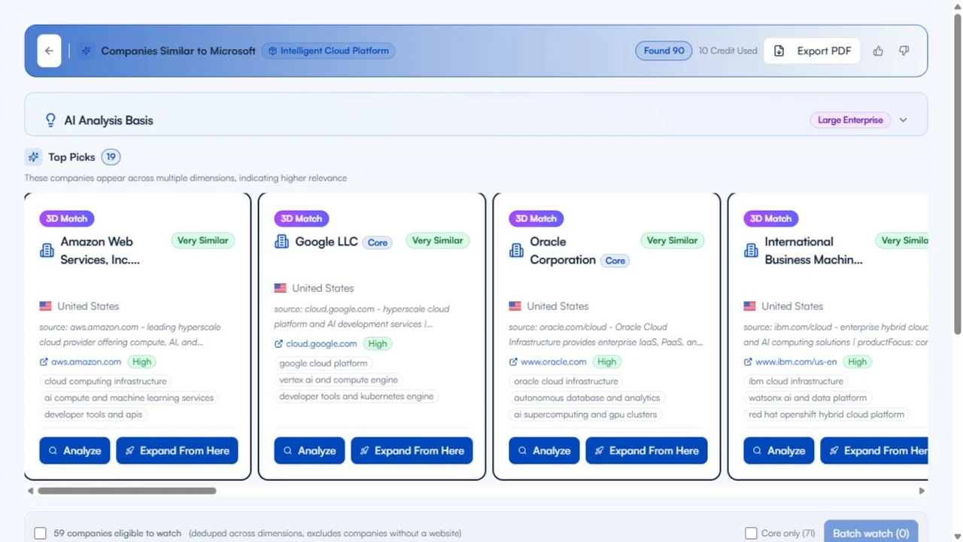Click the PDF file icon in Export button

pos(779,51)
